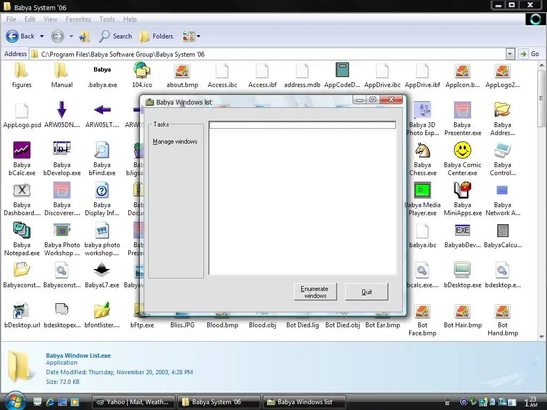
Task: Select the Babya Network A... icon
Action: [x=502, y=190]
